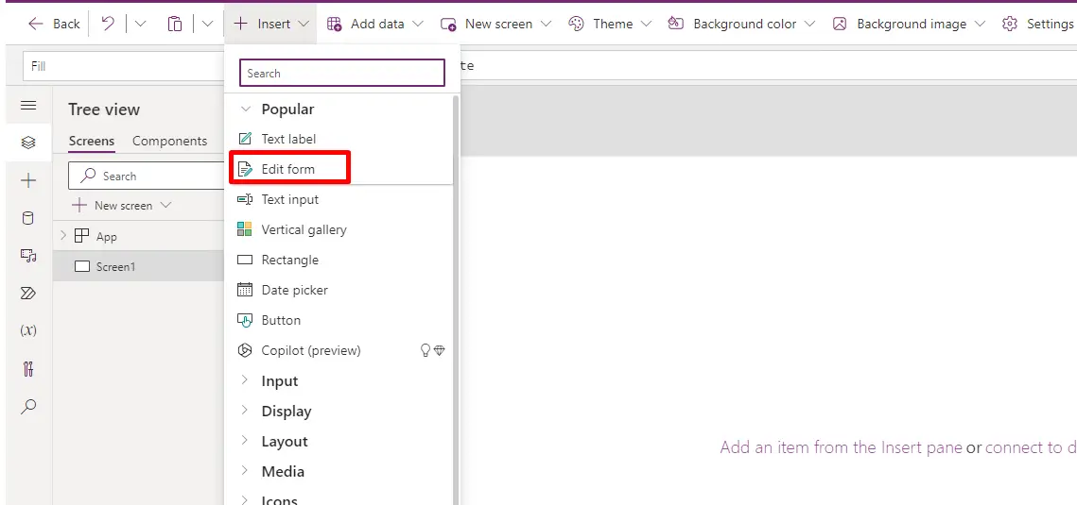Click the Tree view heading
Image resolution: width=1077 pixels, height=505 pixels.
point(104,109)
